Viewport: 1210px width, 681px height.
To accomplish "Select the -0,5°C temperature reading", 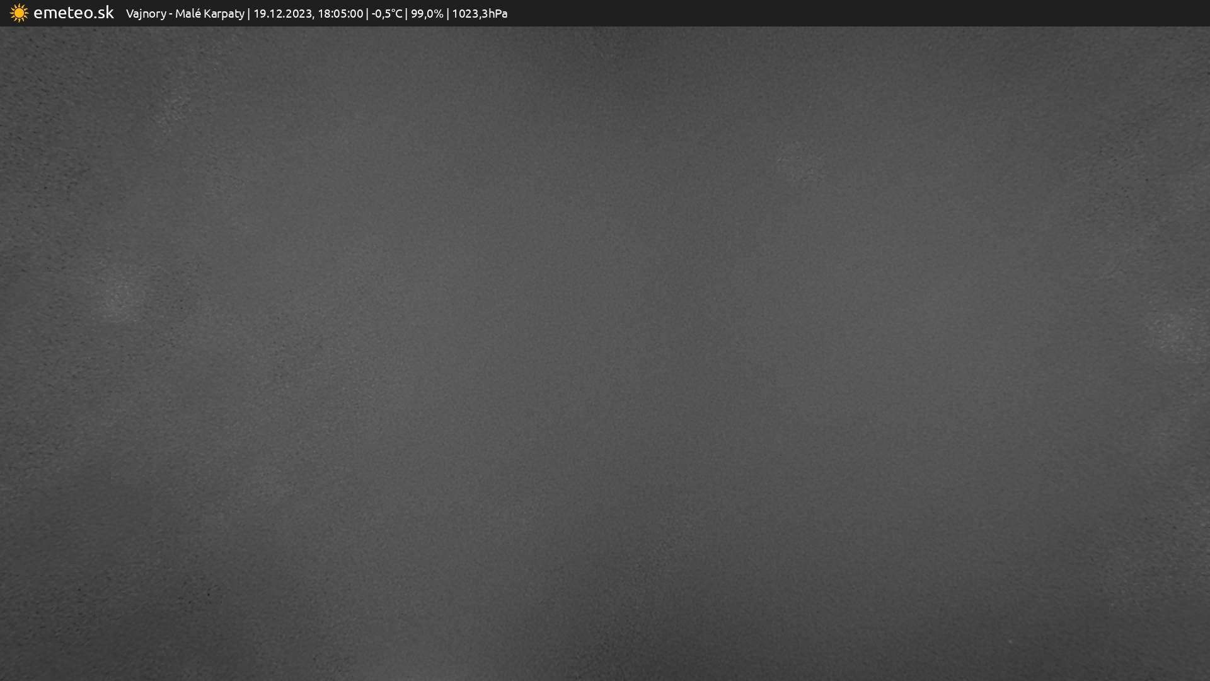I will coord(386,14).
